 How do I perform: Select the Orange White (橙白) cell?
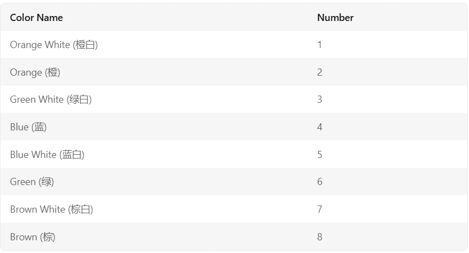[x=54, y=45]
